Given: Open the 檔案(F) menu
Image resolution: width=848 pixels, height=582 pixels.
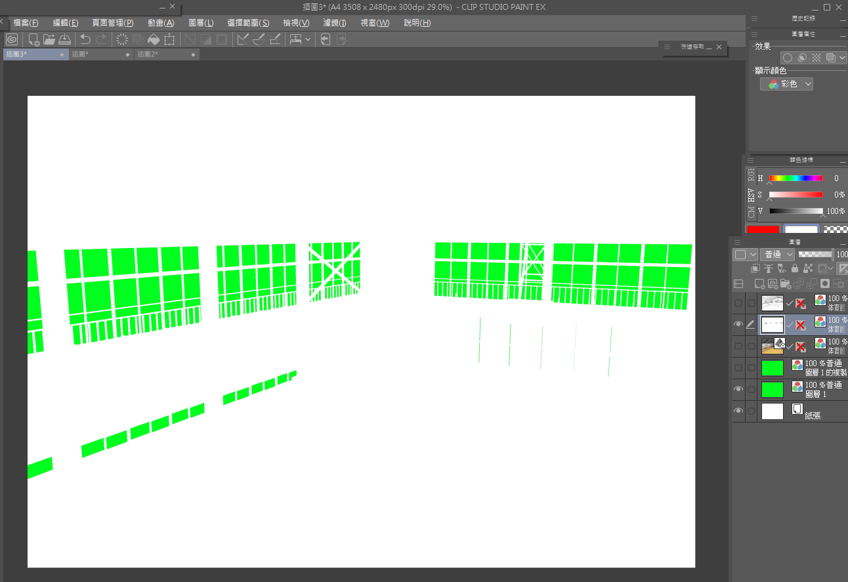Looking at the screenshot, I should [26, 23].
